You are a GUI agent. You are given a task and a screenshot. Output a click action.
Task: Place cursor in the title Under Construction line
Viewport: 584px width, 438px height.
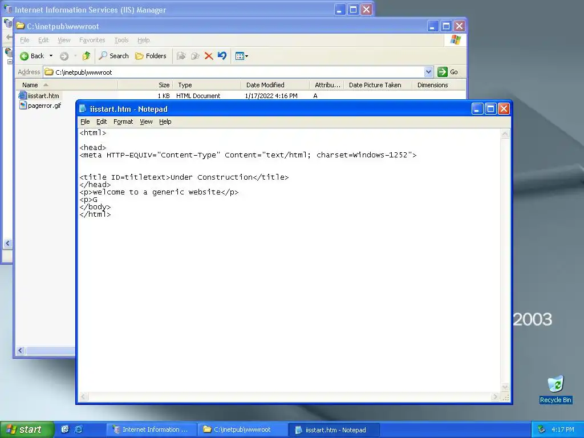(x=184, y=177)
